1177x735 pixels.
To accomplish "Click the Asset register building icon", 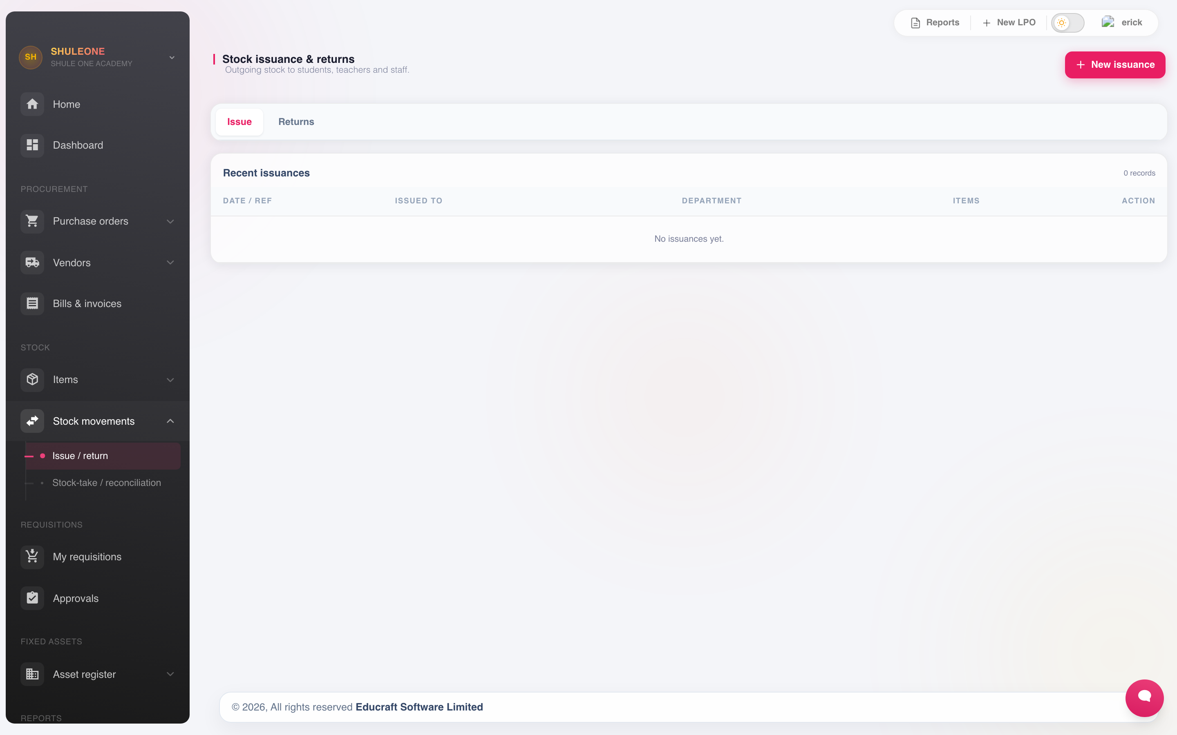I will click(32, 674).
